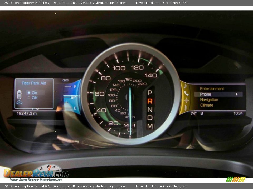Select the highlighted Phone menu row
253x189 pixels.
(x=218, y=94)
